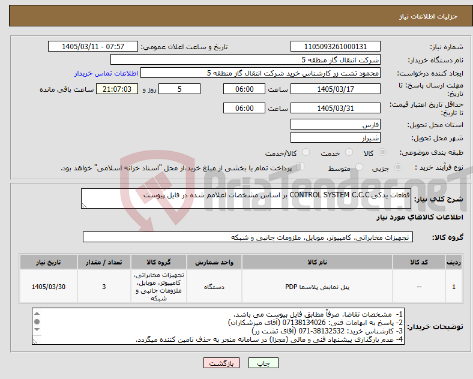Image resolution: width=473 pixels, height=379 pixels.
Task: Click the delivery city field شیراز
Action: [x=335, y=138]
